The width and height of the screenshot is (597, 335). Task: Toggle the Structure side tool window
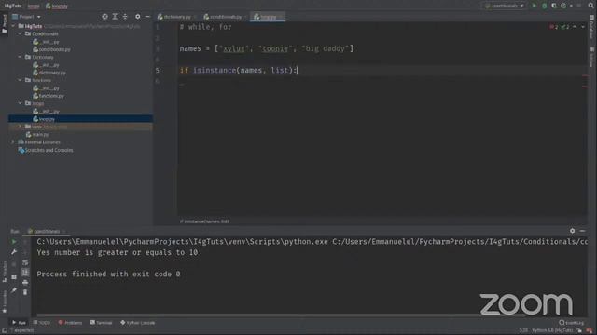pos(4,272)
